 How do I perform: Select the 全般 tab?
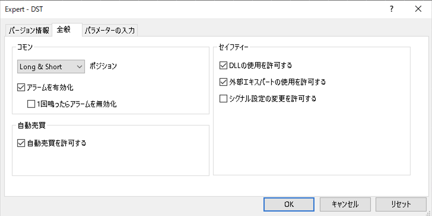(x=64, y=30)
